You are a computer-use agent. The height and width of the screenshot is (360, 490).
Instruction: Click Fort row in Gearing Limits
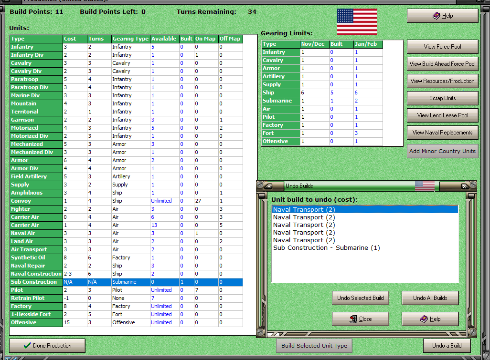click(322, 133)
